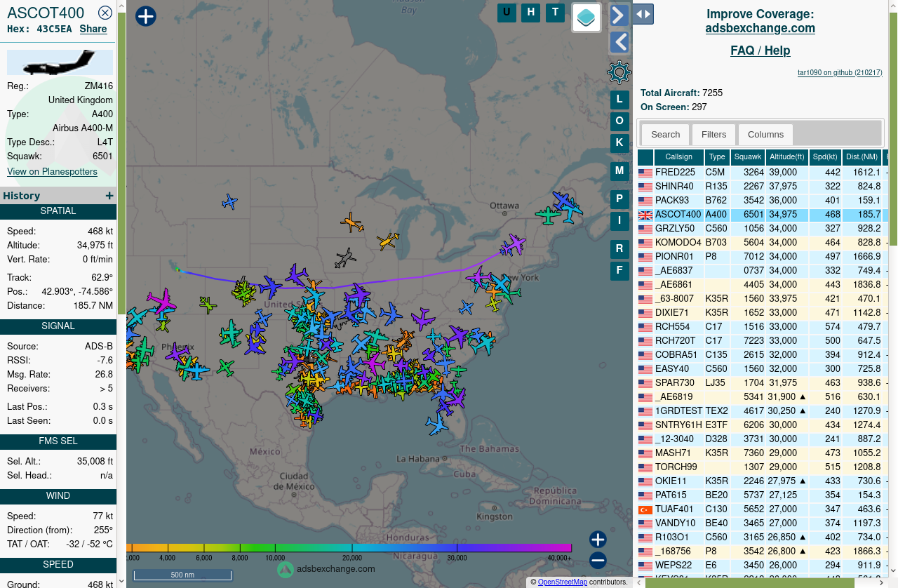The image size is (898, 588).
Task: Click the large plus button at map top-left
Action: pyautogui.click(x=145, y=16)
